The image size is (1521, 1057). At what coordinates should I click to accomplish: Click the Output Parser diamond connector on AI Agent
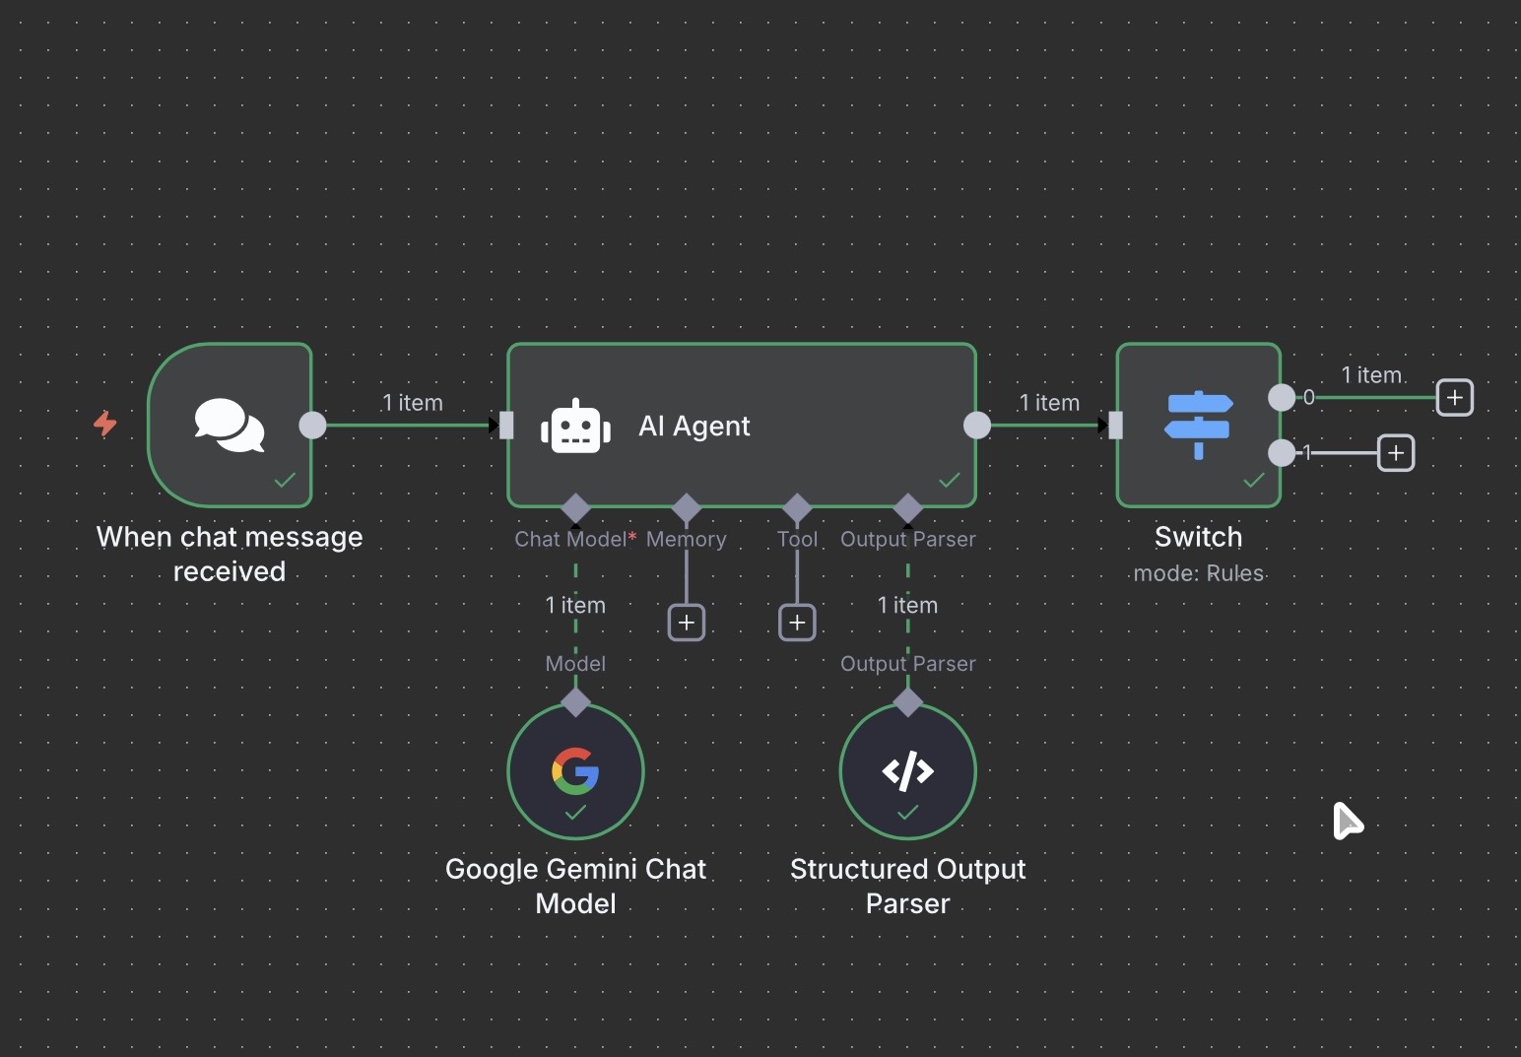[907, 508]
